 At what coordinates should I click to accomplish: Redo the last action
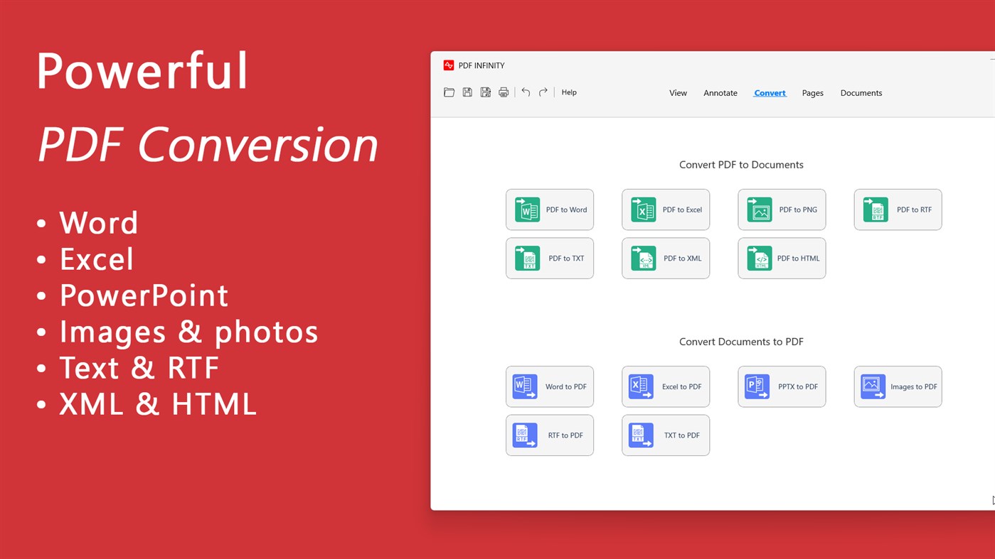542,92
